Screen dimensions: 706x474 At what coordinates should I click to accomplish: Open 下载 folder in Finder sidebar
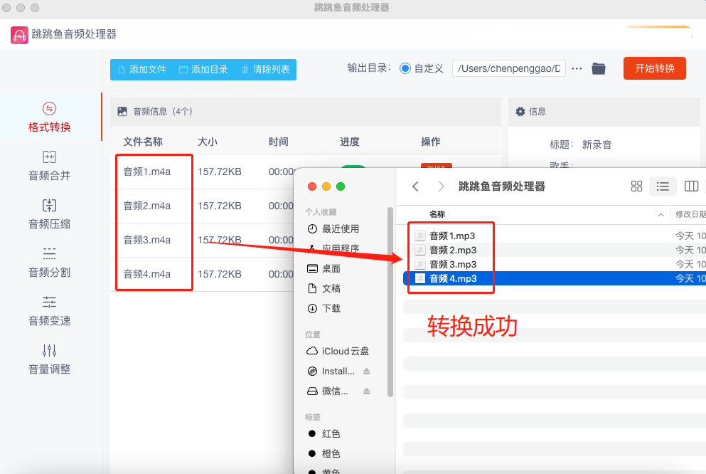tap(331, 308)
